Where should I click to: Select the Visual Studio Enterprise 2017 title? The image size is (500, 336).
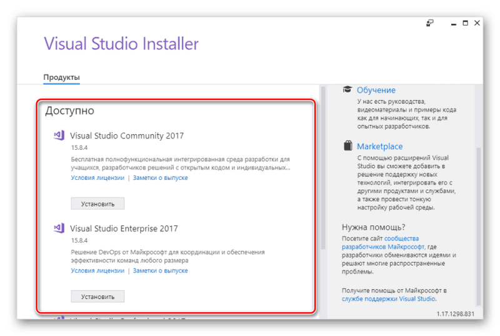pyautogui.click(x=124, y=229)
